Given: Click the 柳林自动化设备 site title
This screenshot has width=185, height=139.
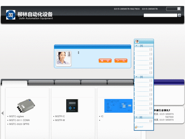Looking at the screenshot, I should click(35, 14).
